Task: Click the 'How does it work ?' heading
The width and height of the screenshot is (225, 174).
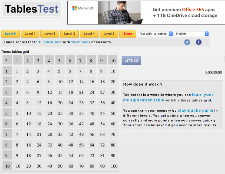Action: click(x=143, y=84)
